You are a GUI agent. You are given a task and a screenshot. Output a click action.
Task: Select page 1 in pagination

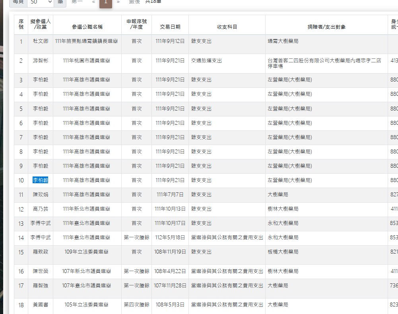coord(106,2)
